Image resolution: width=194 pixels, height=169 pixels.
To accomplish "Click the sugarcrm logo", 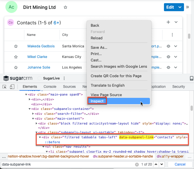I will point(17,78).
